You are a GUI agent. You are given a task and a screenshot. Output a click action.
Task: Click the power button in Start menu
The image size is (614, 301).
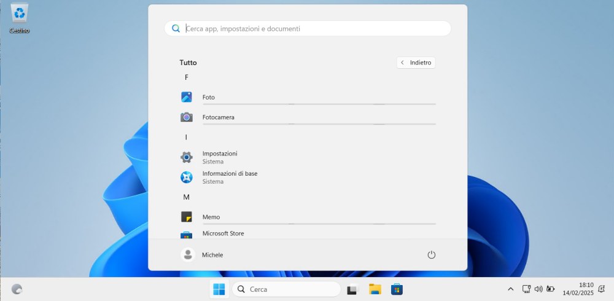click(x=431, y=255)
